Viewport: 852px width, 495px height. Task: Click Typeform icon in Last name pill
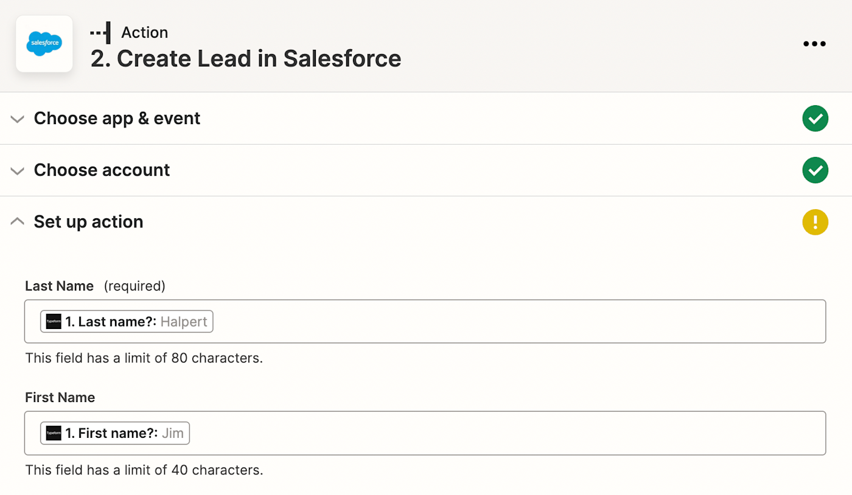point(54,322)
